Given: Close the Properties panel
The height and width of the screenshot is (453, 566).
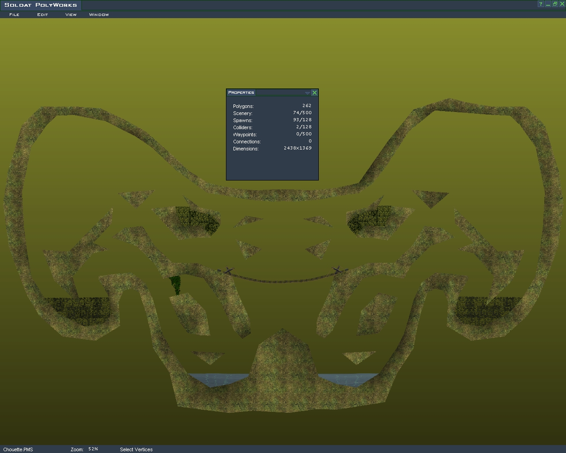Looking at the screenshot, I should pyautogui.click(x=314, y=92).
